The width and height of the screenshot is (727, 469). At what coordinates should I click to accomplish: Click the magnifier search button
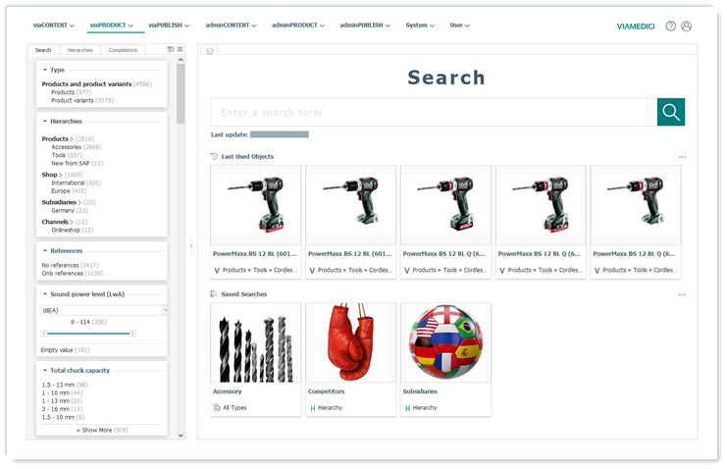pyautogui.click(x=670, y=112)
